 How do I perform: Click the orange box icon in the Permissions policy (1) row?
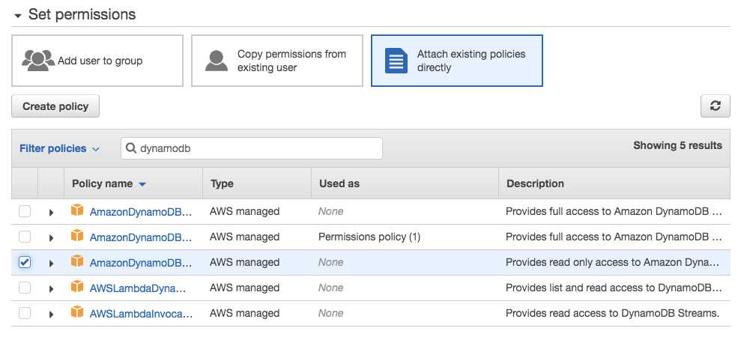[x=76, y=237]
